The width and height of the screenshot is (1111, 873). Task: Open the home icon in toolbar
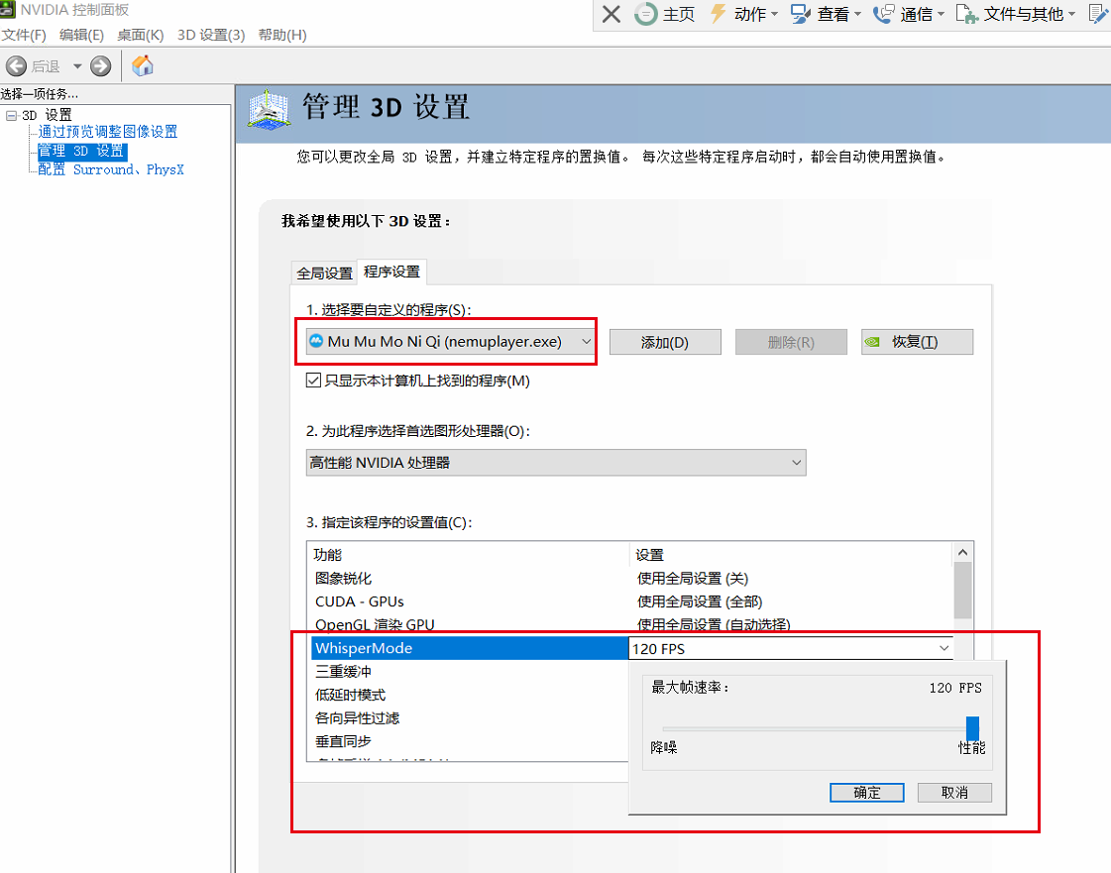[143, 66]
